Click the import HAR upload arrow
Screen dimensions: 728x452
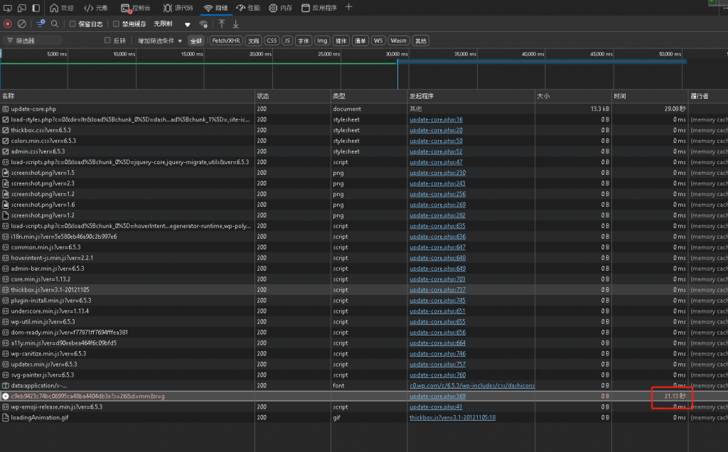[x=222, y=23]
